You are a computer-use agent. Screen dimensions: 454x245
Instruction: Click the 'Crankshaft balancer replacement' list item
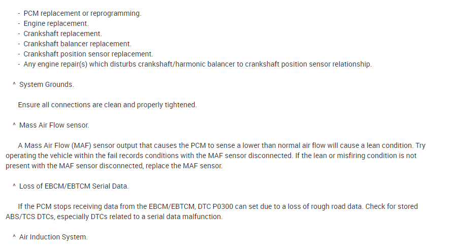click(x=77, y=44)
